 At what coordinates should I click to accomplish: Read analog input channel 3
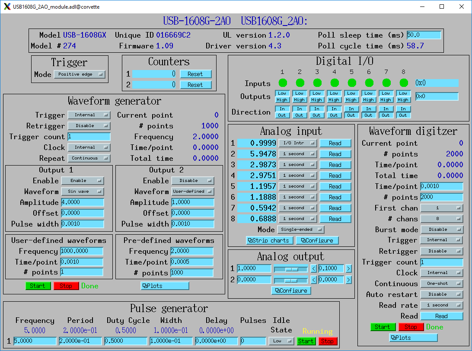coord(335,165)
